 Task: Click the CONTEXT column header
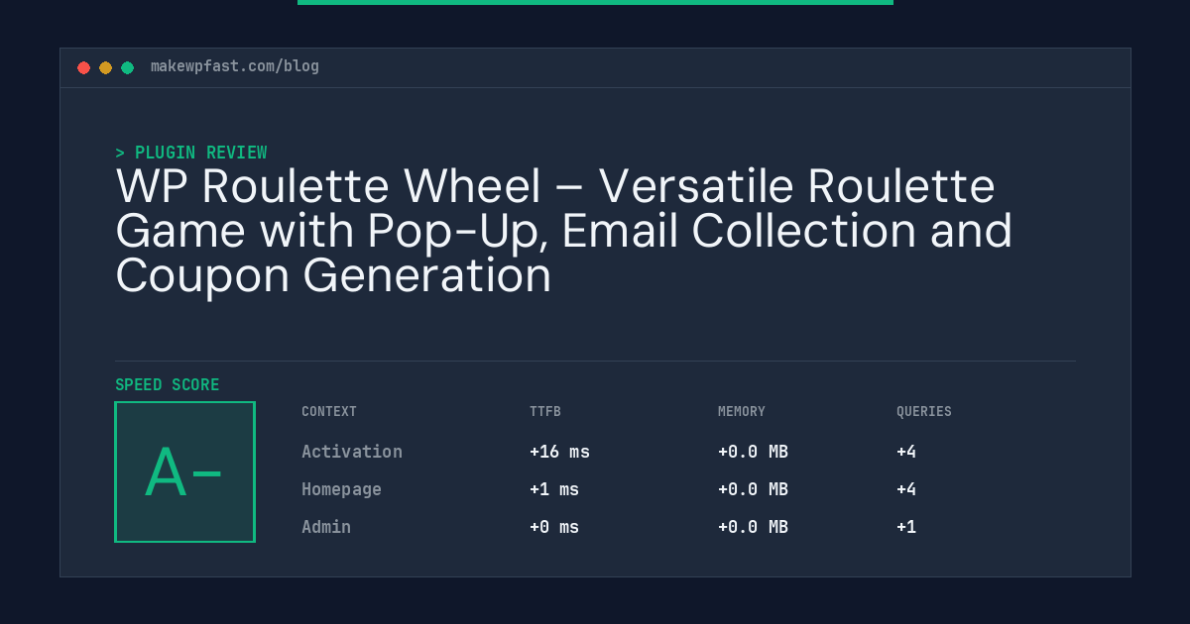click(x=329, y=412)
